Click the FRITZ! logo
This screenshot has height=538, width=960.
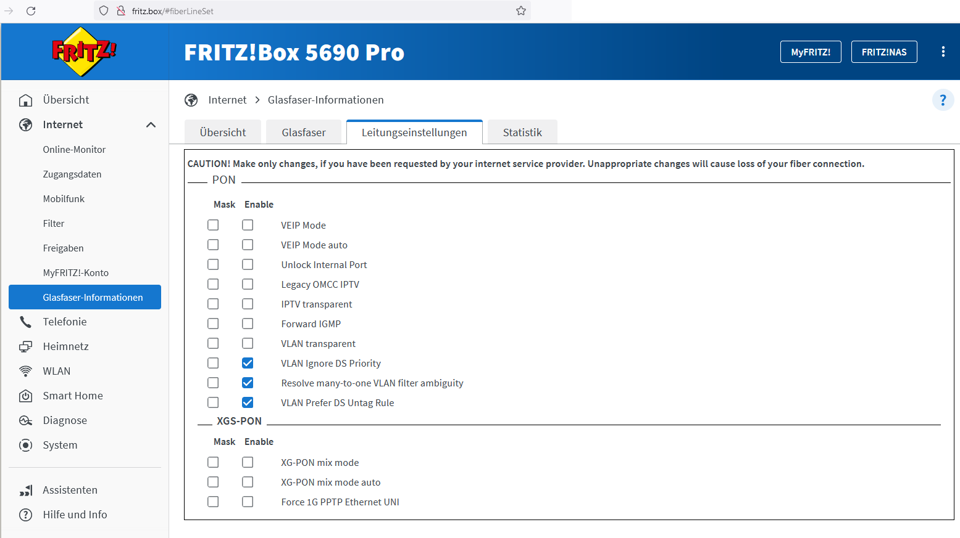point(84,52)
